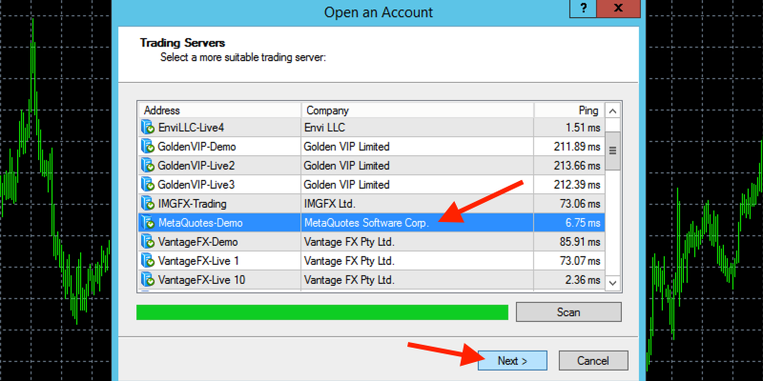Click the VantageFX-Live 10 server icon

tap(148, 280)
